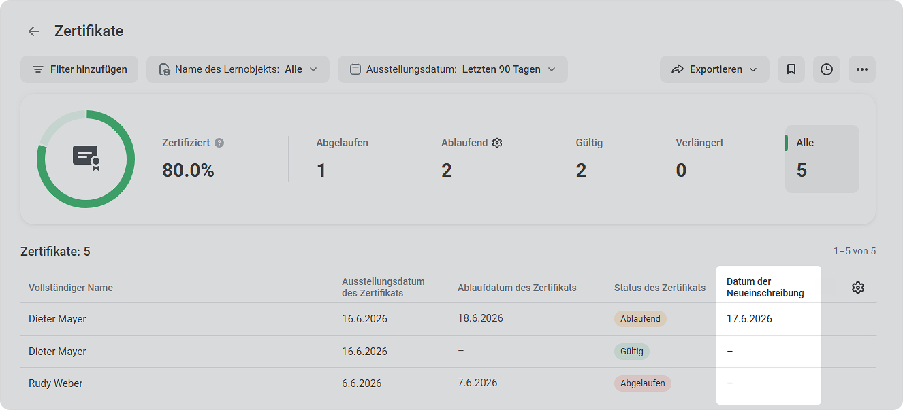The image size is (903, 410).
Task: Click the filter lines icon in Filter hinzufügen
Action: (38, 69)
